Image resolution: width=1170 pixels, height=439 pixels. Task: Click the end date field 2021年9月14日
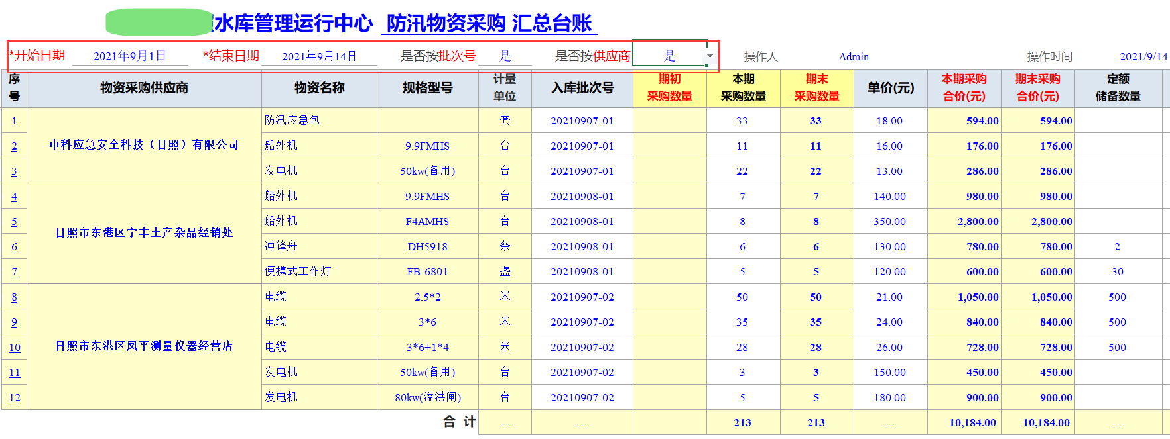pyautogui.click(x=319, y=56)
